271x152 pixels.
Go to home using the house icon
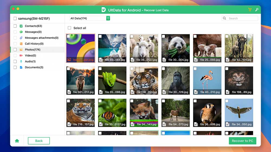[17, 141]
